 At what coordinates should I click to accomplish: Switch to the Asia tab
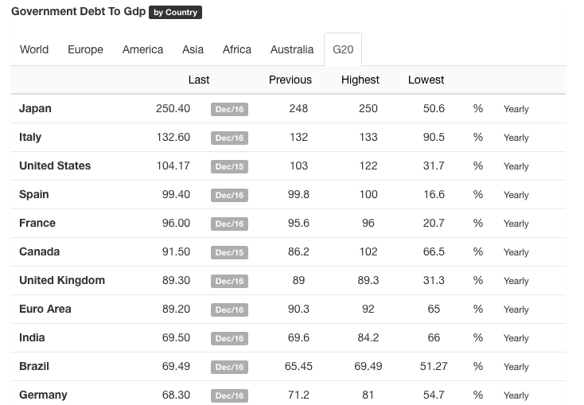[x=193, y=49]
